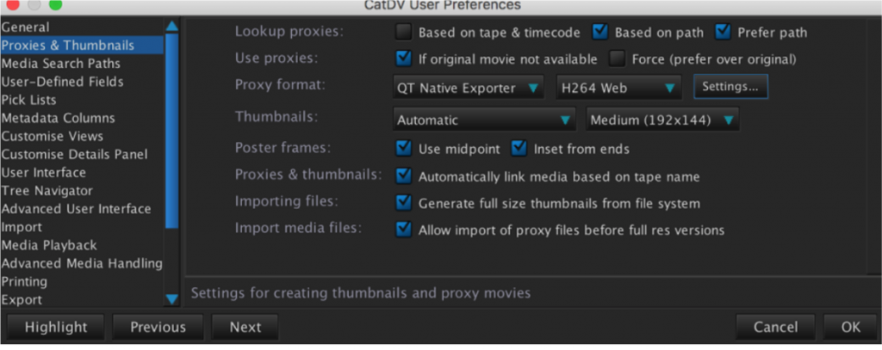Open Printing category
882x350 pixels.
(x=82, y=281)
